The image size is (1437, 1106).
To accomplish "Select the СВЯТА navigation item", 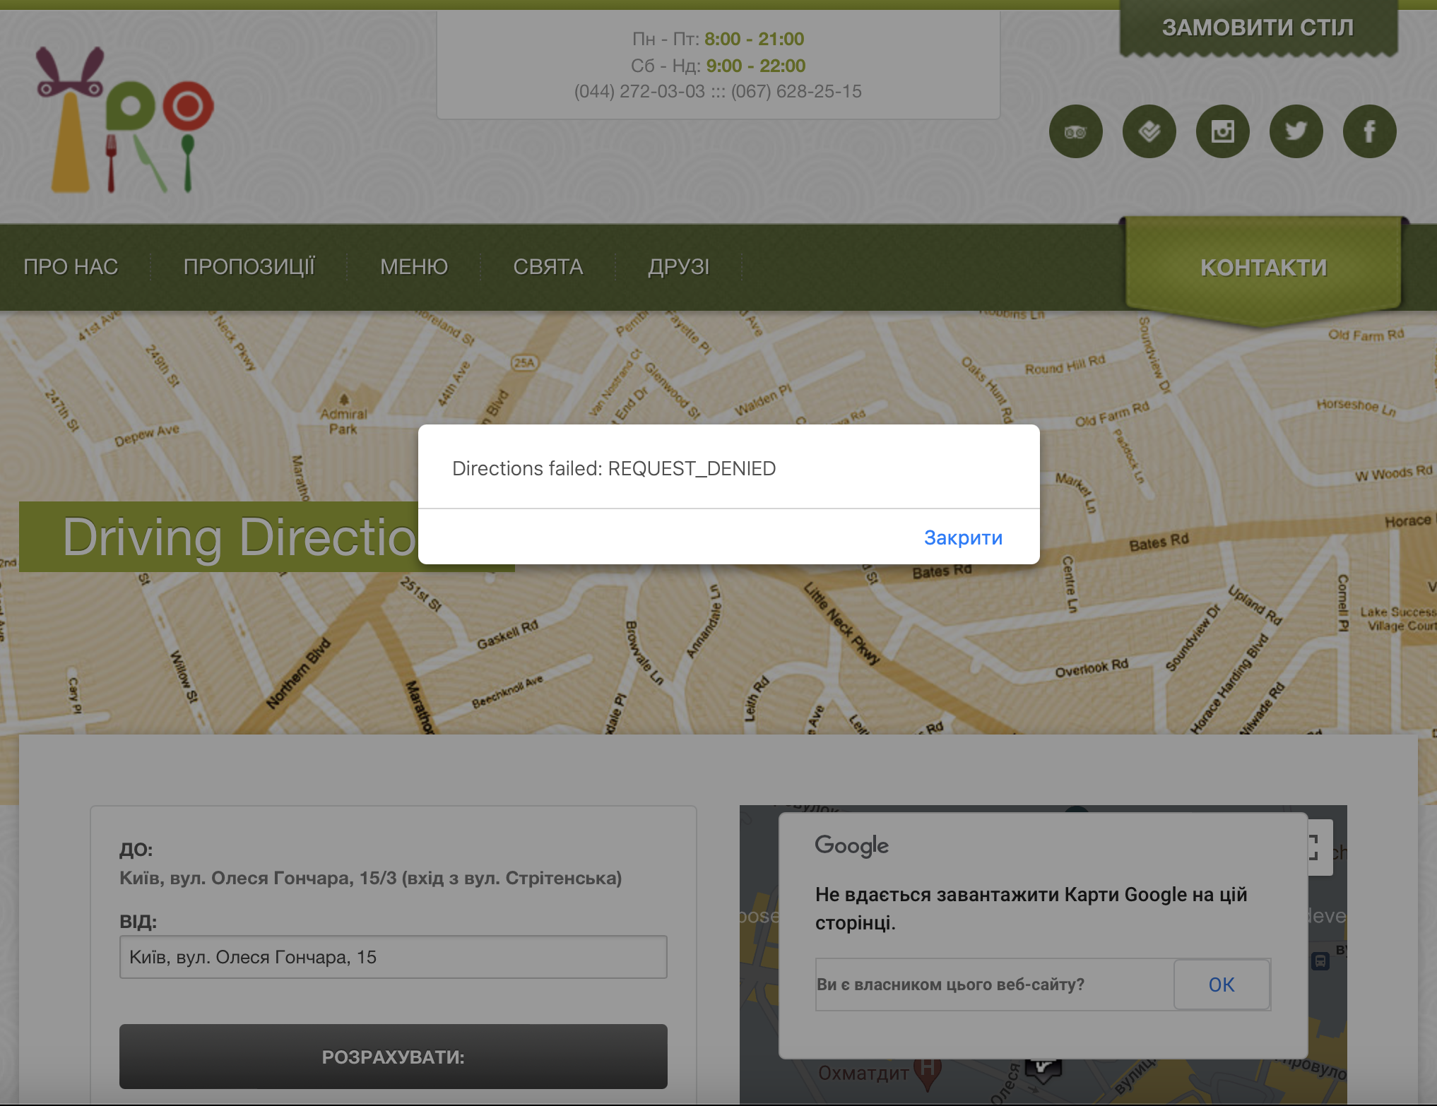I will click(548, 267).
